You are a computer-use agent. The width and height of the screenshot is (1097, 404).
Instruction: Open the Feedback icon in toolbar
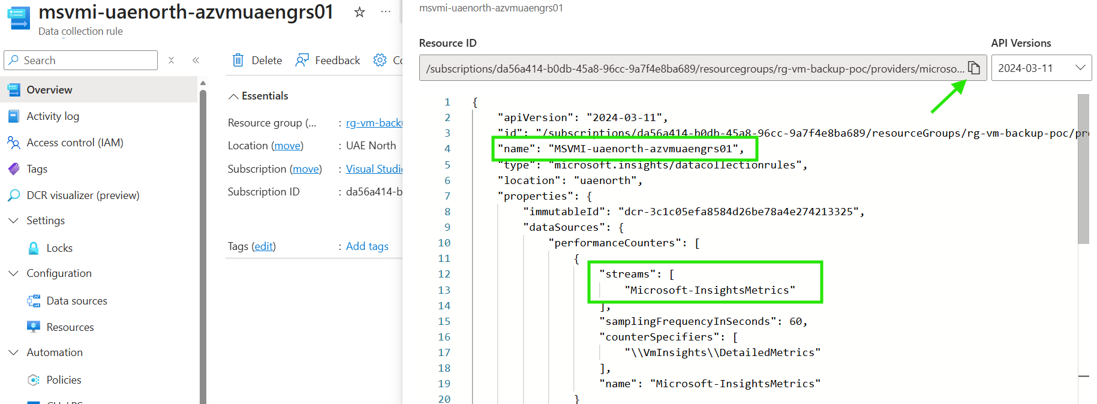[x=302, y=60]
